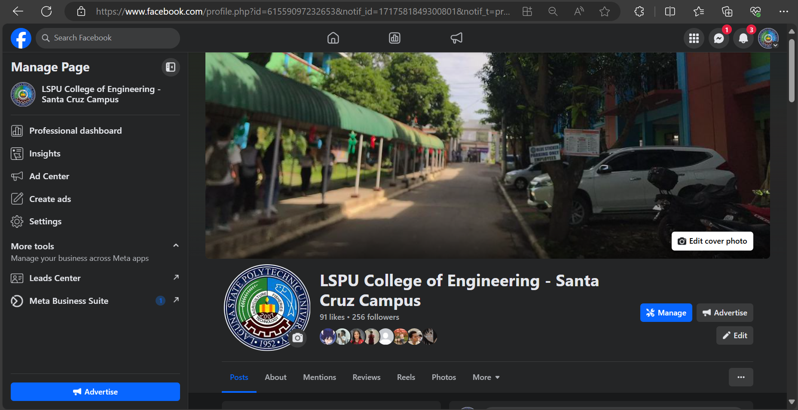Open the Insights panel from the sidebar

click(45, 153)
